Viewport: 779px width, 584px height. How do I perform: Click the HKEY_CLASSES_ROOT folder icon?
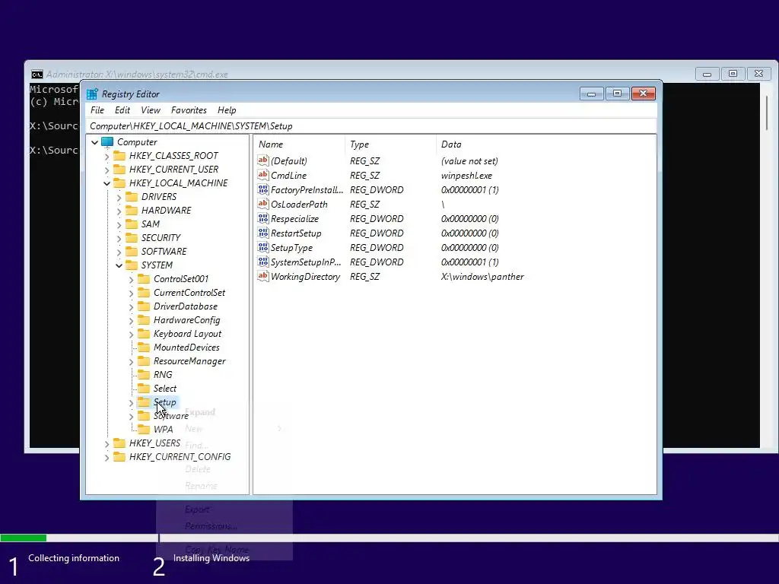point(119,156)
